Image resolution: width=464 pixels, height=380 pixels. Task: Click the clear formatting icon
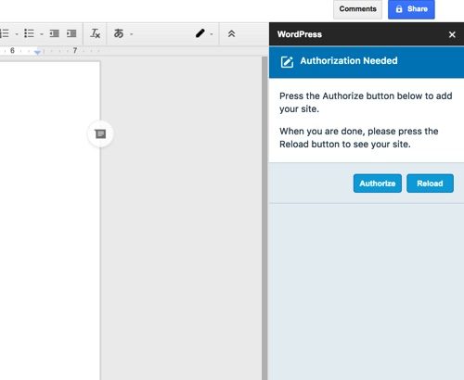click(x=95, y=33)
